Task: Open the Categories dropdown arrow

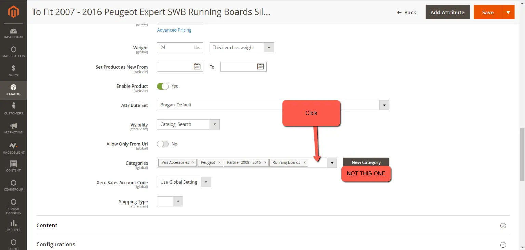Action: [332, 163]
